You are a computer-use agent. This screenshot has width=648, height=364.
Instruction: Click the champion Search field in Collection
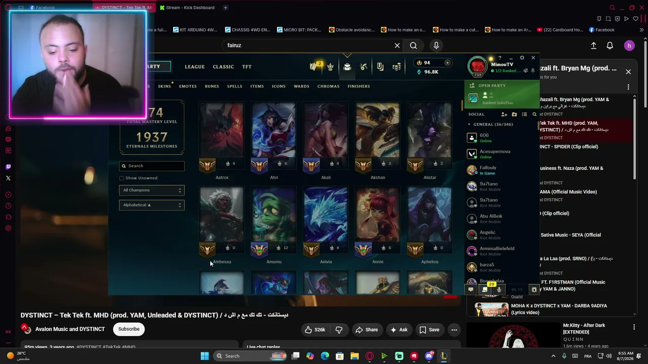pyautogui.click(x=152, y=166)
